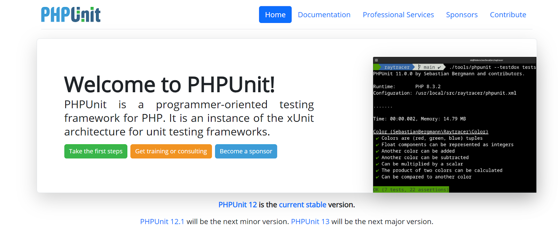The image size is (558, 235).
Task: Click the Welcome to PHPUnit! heading
Action: 169,84
